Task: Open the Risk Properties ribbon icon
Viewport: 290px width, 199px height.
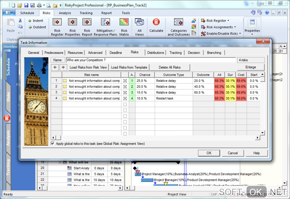Action: (x=72, y=27)
